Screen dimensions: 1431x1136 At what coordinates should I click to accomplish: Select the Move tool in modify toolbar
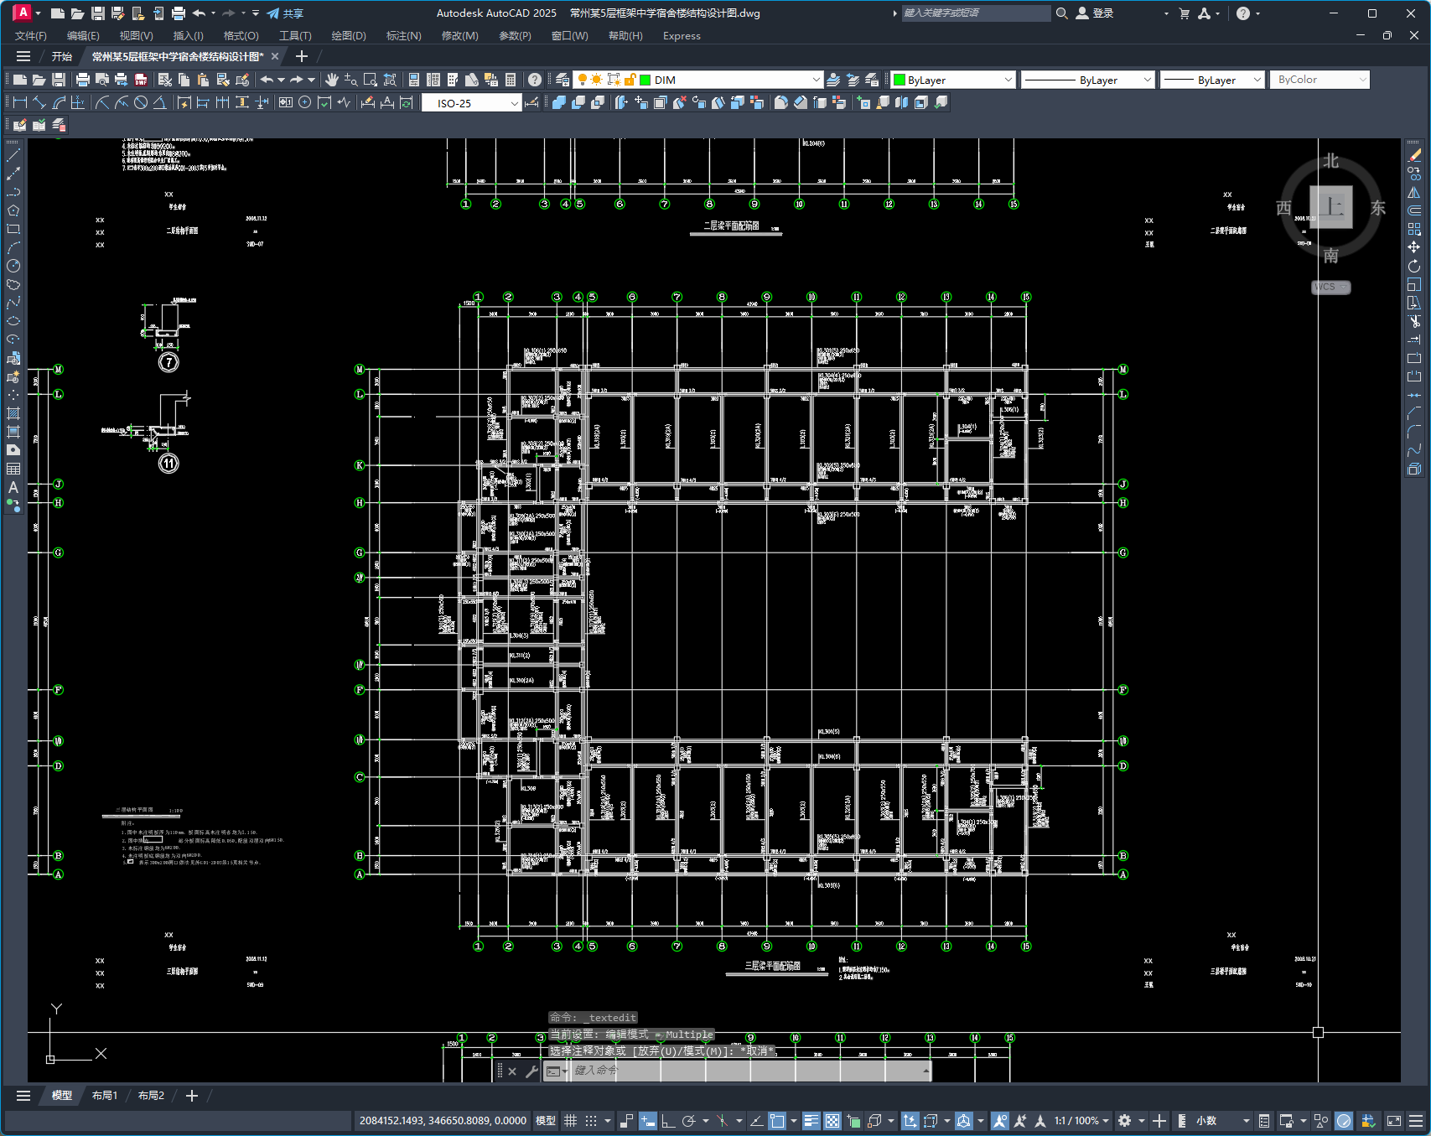1414,247
